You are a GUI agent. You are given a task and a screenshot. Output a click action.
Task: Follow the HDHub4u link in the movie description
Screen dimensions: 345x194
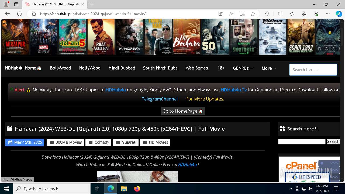point(187,165)
